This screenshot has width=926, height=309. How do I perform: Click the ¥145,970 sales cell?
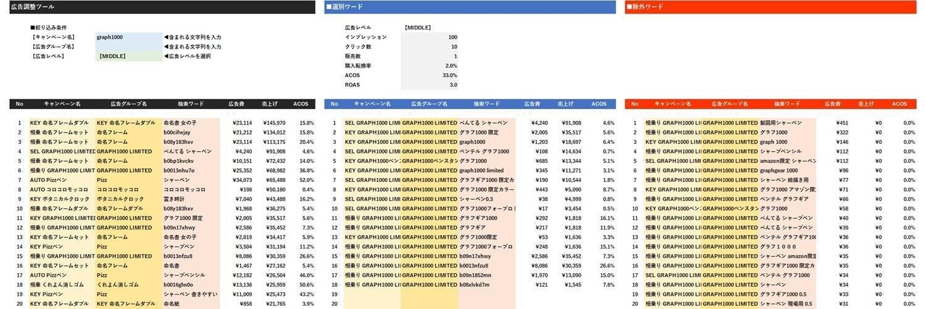272,123
